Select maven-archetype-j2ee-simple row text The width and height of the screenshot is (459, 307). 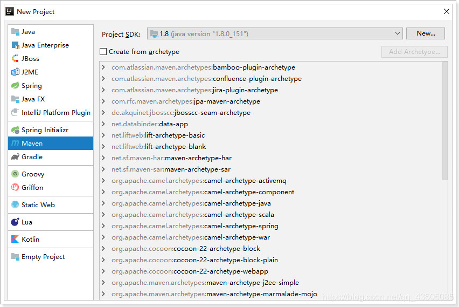pos(205,283)
